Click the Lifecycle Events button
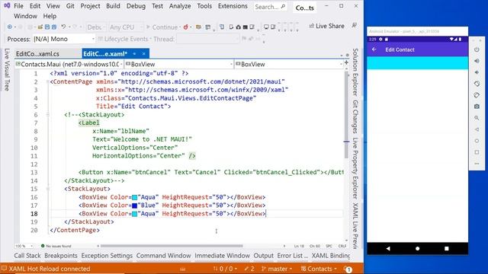Viewport: 488px width, 274px height. pos(123,39)
